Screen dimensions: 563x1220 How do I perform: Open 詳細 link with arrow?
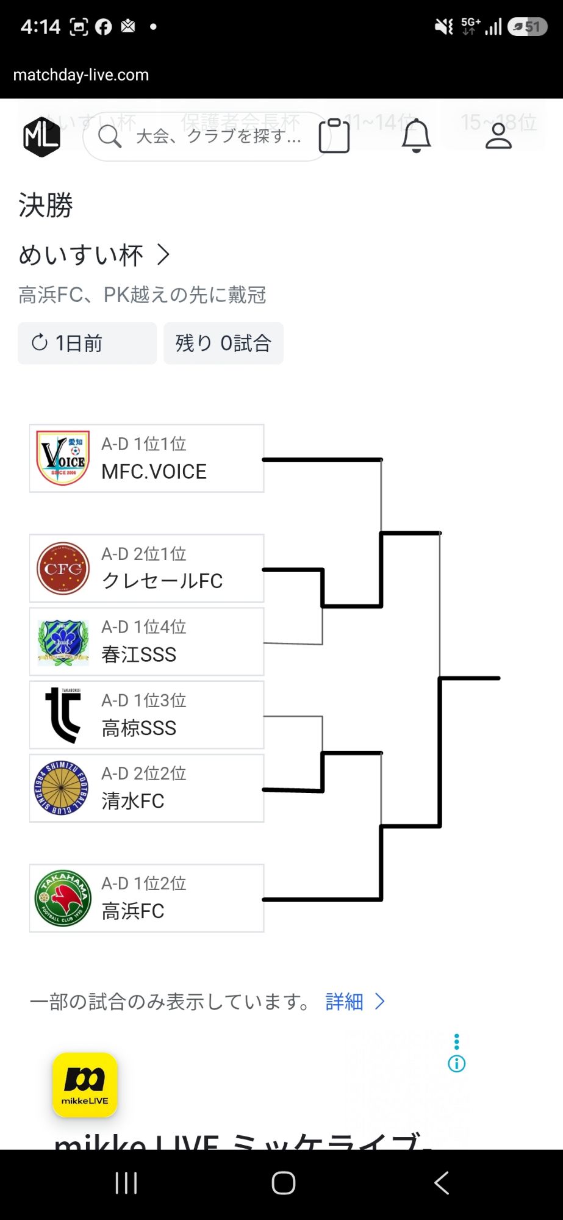[x=356, y=1002]
